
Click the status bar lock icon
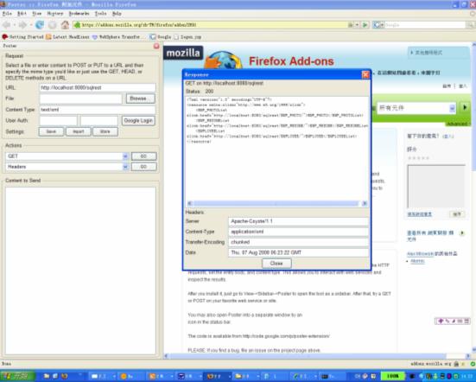(x=456, y=364)
